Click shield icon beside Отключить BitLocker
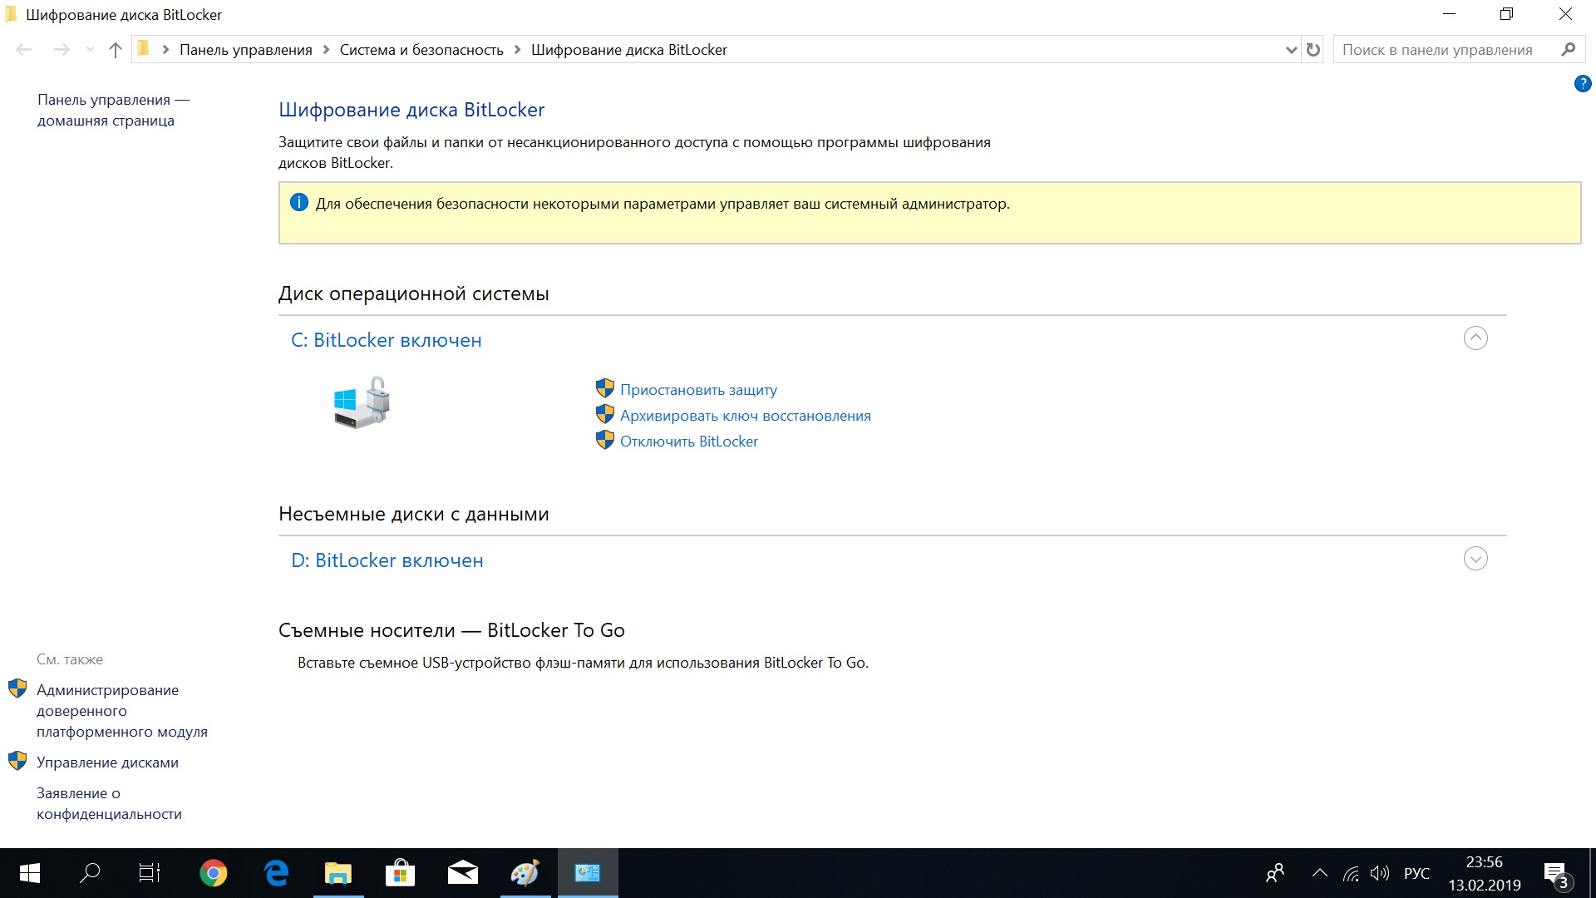Image resolution: width=1596 pixels, height=898 pixels. (605, 440)
